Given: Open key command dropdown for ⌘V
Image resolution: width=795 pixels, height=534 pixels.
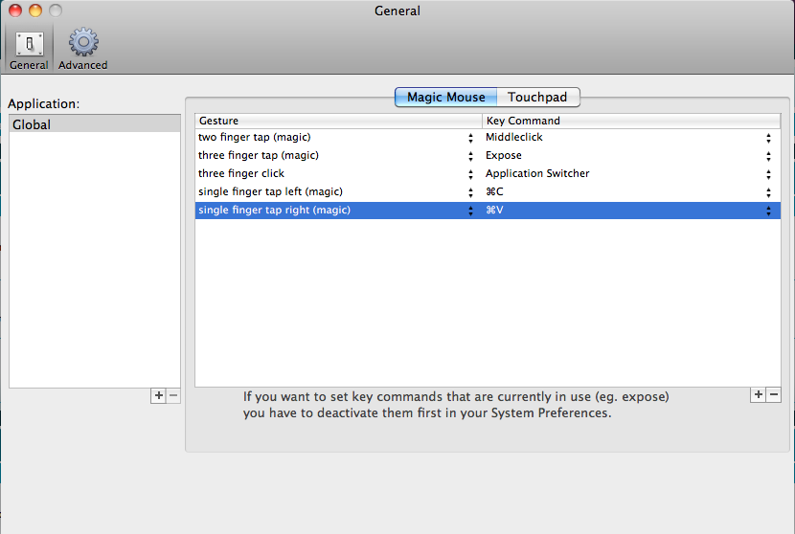Looking at the screenshot, I should click(768, 211).
